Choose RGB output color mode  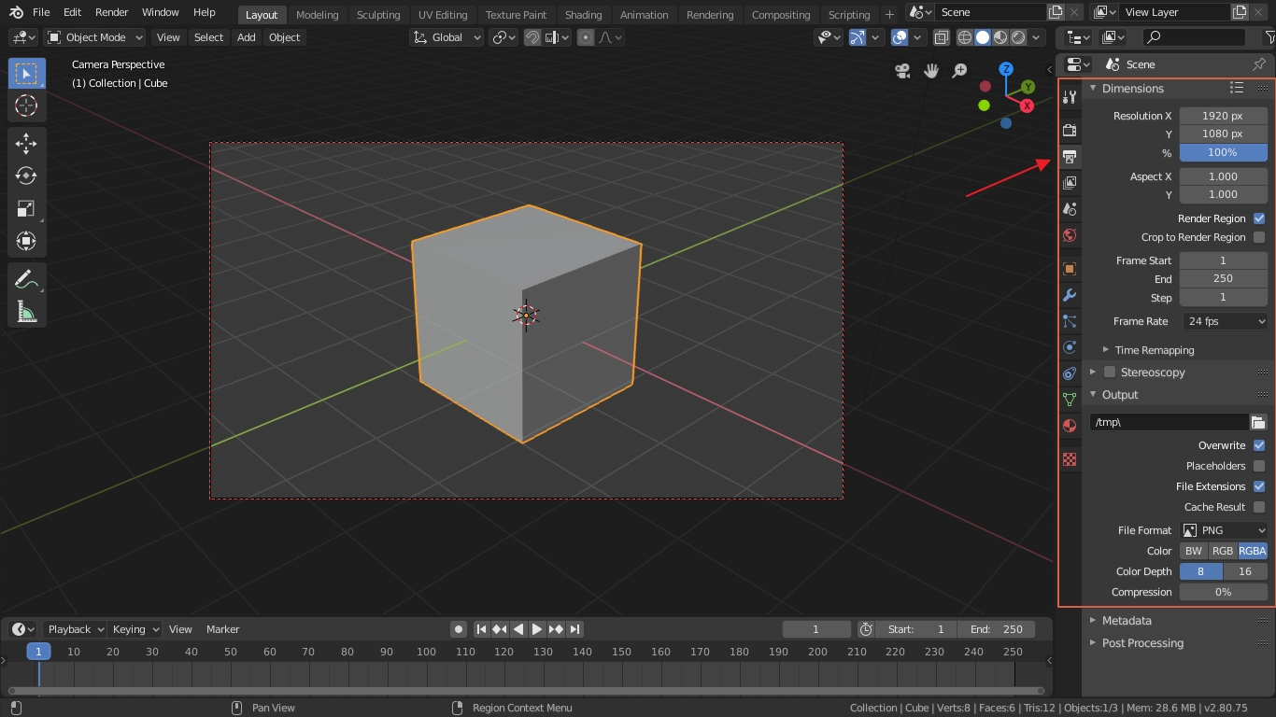click(1222, 551)
